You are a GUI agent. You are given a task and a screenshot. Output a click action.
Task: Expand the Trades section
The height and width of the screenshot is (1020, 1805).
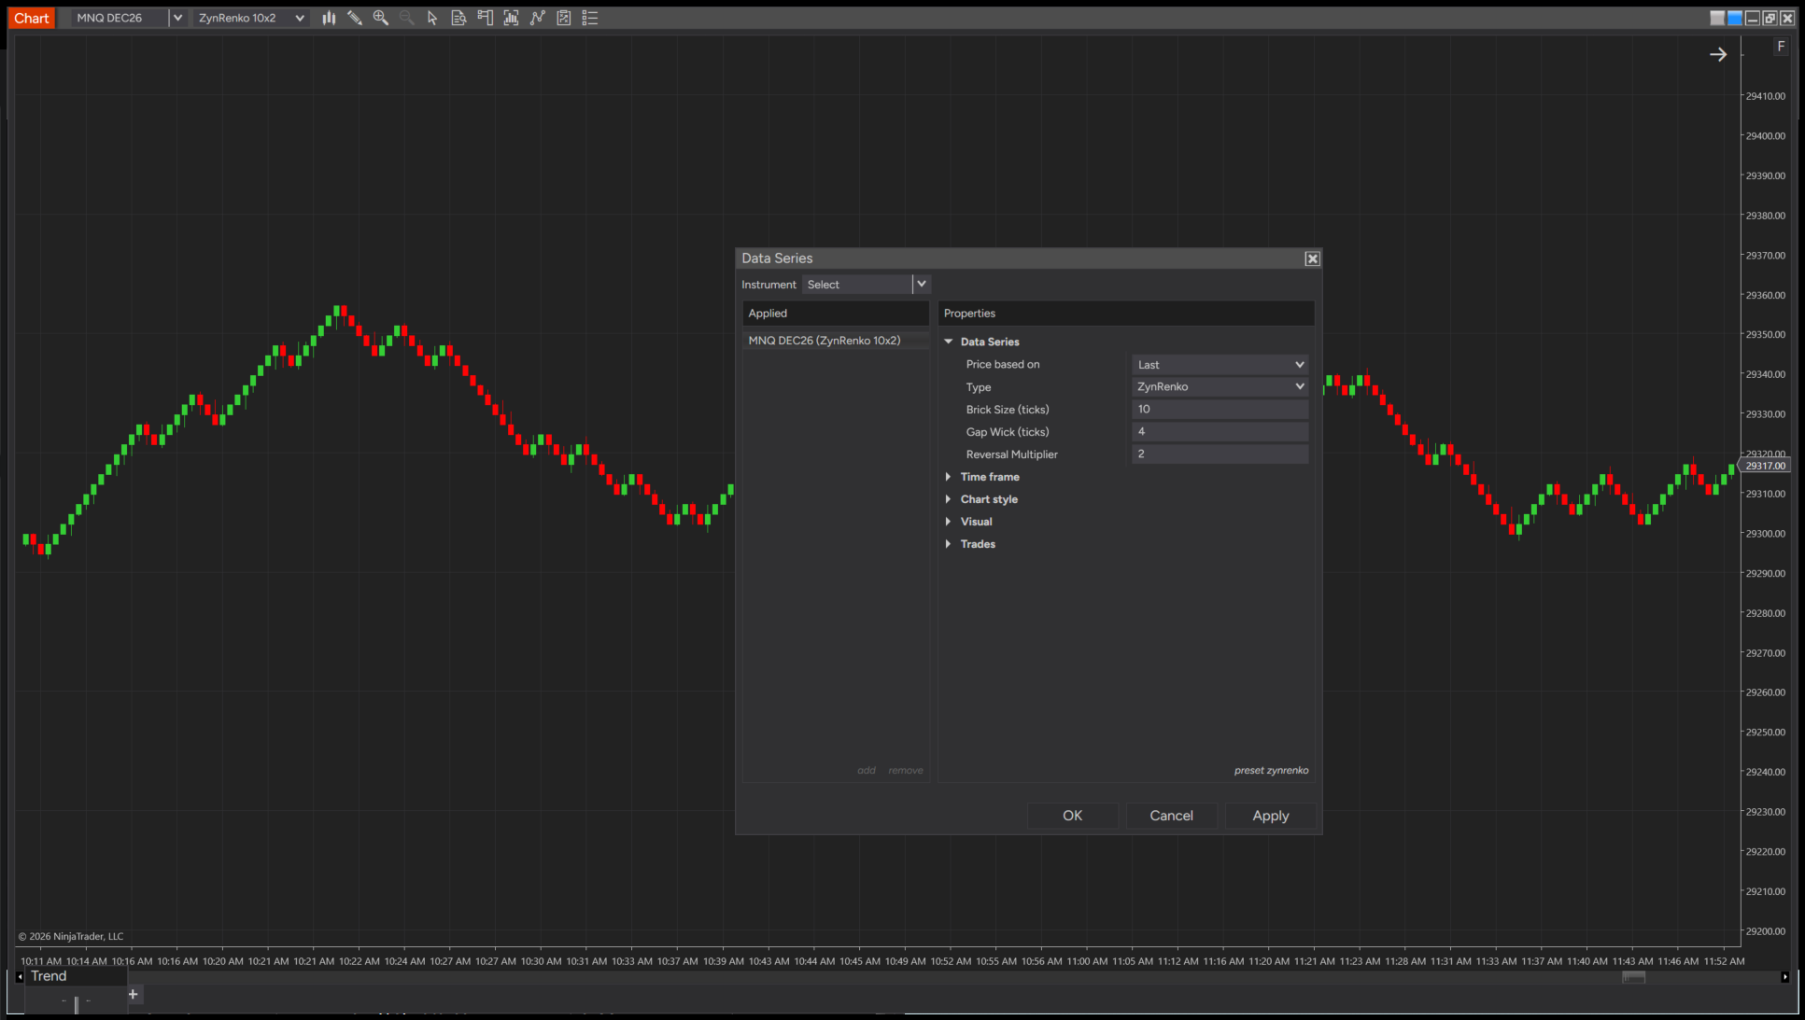coord(949,544)
